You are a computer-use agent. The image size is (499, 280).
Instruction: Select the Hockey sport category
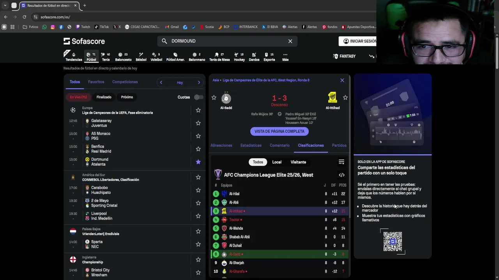tap(239, 57)
